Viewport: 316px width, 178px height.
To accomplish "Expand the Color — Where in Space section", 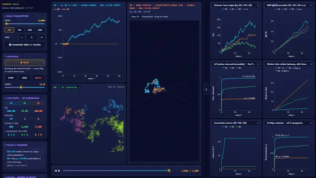I will point(20,177).
